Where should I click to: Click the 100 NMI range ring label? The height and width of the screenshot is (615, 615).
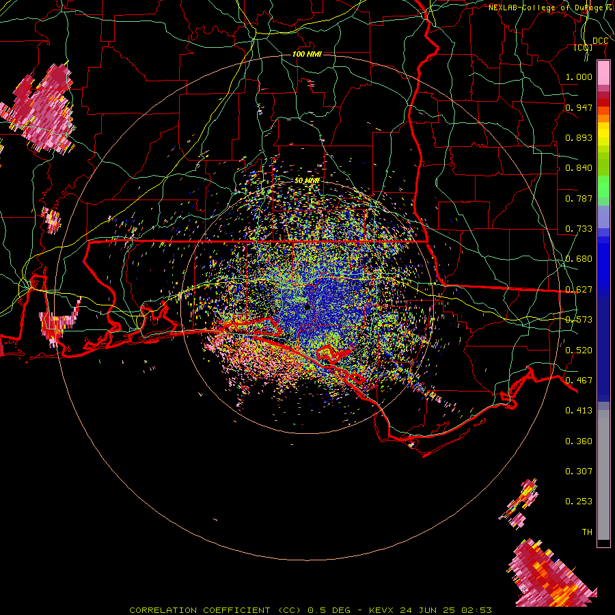click(307, 54)
